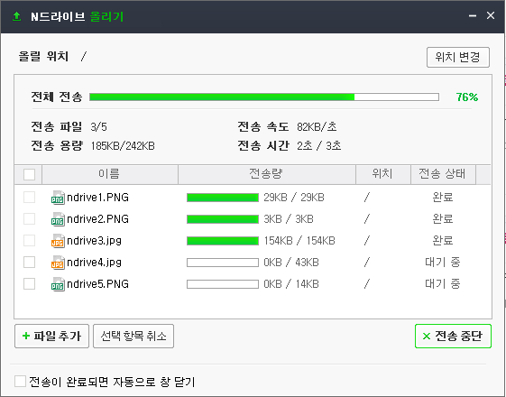Sort by the 이름 column header
Viewport: 506px width, 397px height.
coord(110,174)
